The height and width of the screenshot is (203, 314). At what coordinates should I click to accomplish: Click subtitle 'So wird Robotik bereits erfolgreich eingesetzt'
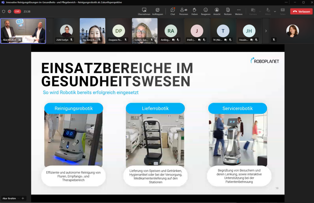pyautogui.click(x=91, y=92)
